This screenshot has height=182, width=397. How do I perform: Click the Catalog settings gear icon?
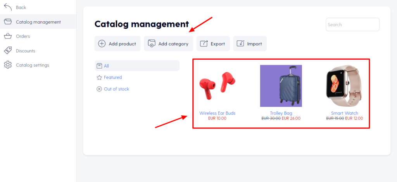[8, 65]
